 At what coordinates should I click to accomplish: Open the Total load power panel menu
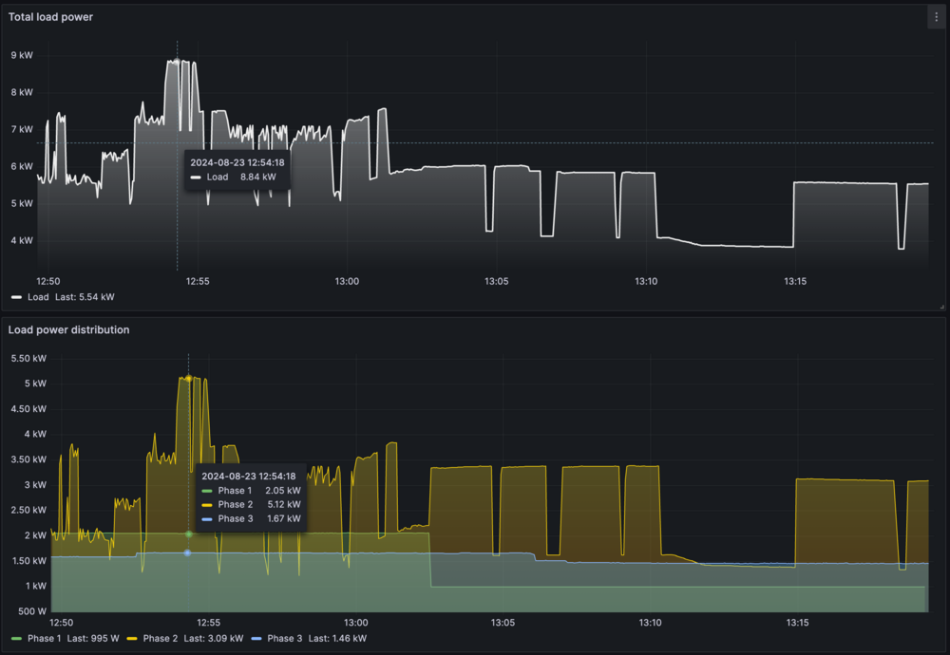coord(936,17)
